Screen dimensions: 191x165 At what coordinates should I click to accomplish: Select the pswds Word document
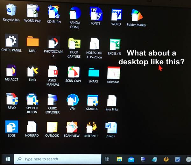pyautogui.click(x=111, y=128)
